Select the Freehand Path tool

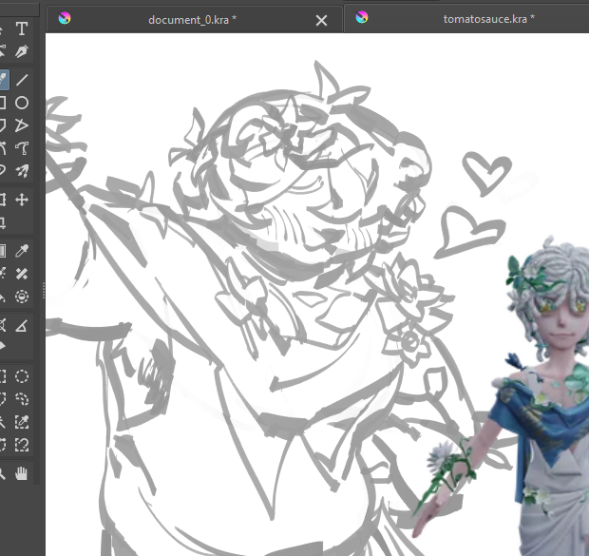pos(22,148)
